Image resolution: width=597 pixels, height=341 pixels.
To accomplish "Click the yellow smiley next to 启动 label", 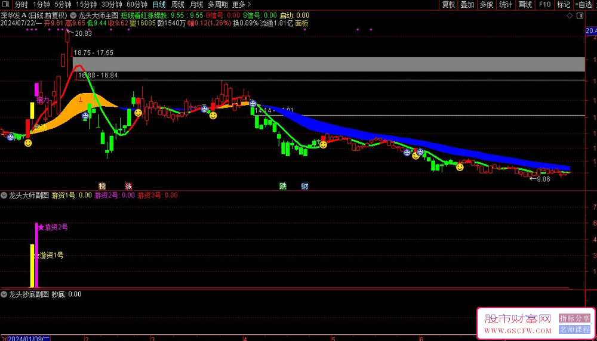I will click(28, 143).
